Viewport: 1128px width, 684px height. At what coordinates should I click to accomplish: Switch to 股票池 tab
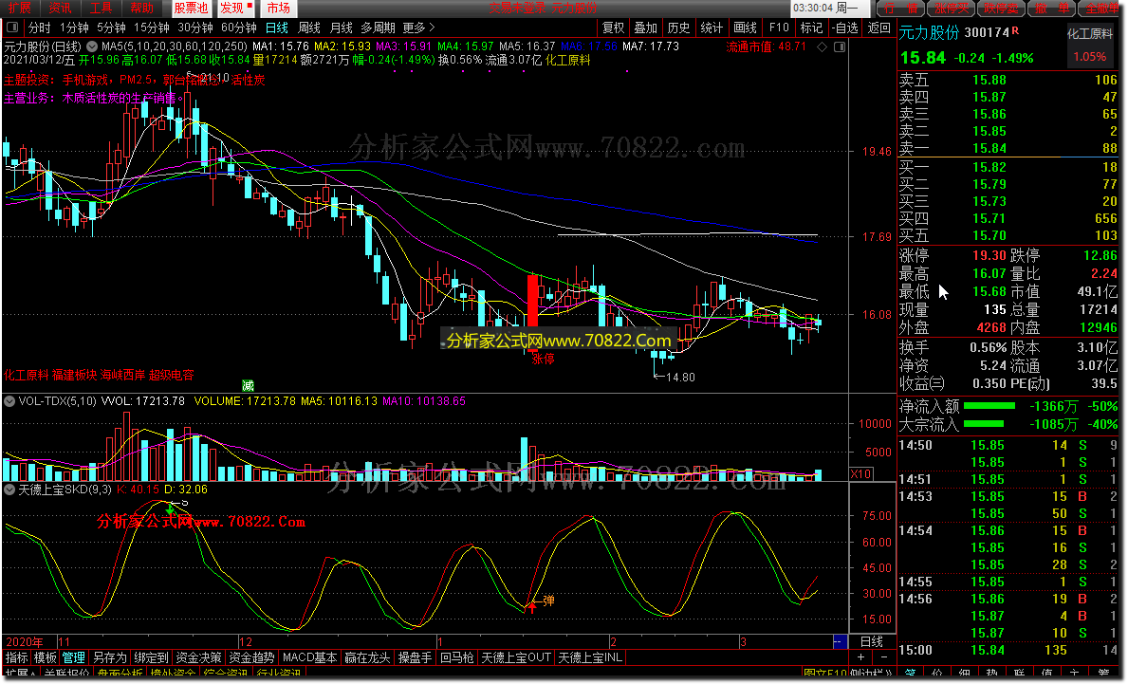click(192, 8)
